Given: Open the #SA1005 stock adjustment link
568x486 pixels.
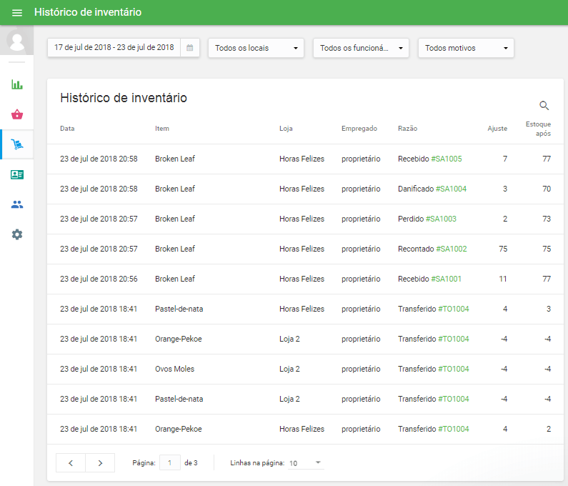Looking at the screenshot, I should [x=447, y=159].
